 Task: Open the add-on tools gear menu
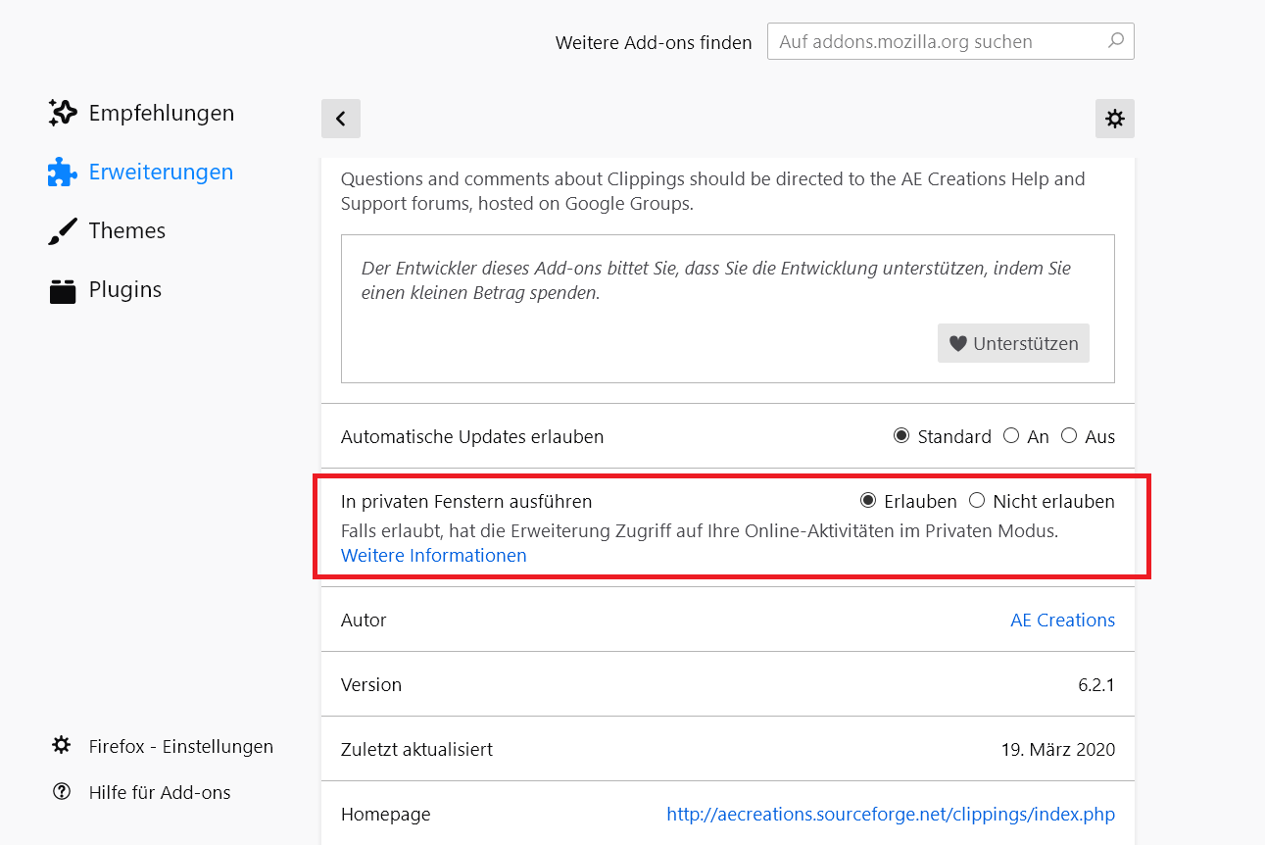tap(1115, 119)
